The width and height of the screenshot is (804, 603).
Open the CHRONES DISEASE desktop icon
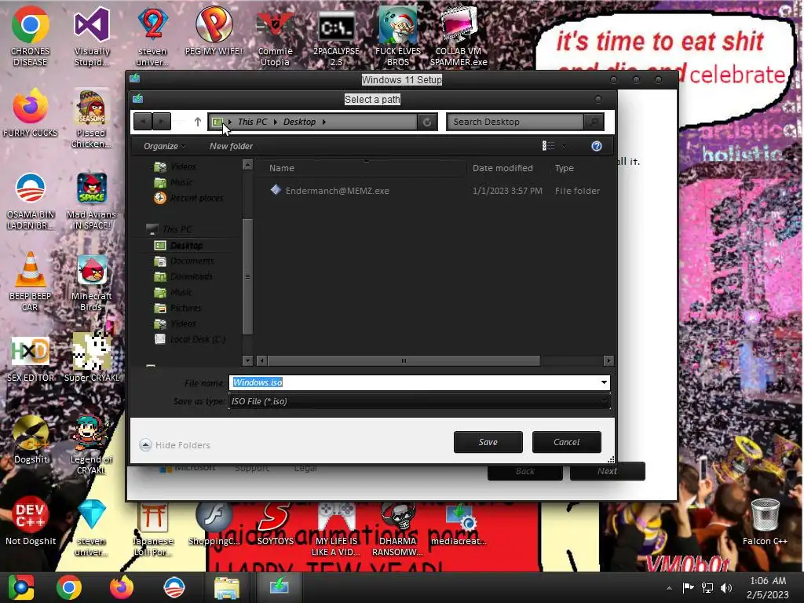pos(31,36)
